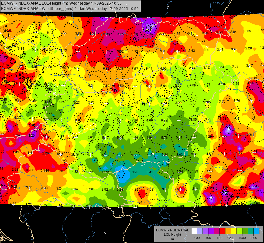Click legend scale value 100

tap(197, 238)
